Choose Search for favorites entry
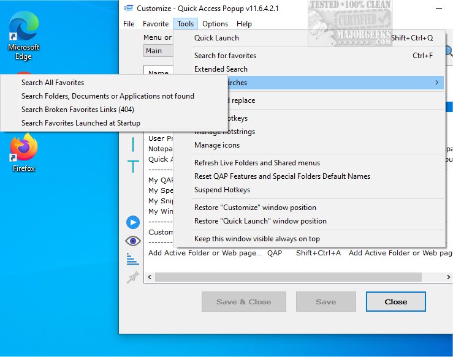Image resolution: width=453 pixels, height=357 pixels. point(309,55)
